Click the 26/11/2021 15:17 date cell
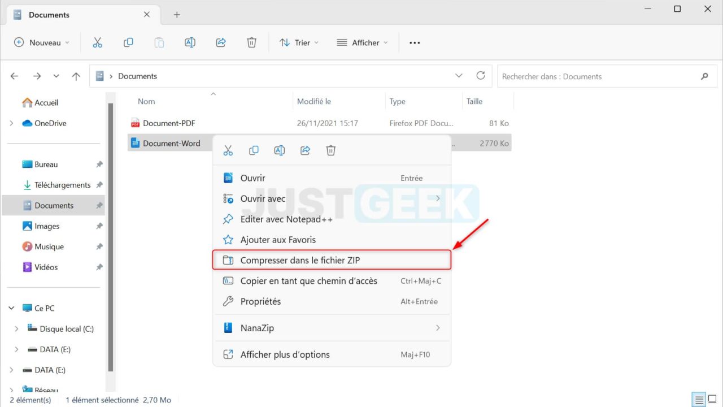Viewport: 723px width, 407px height. [x=328, y=123]
